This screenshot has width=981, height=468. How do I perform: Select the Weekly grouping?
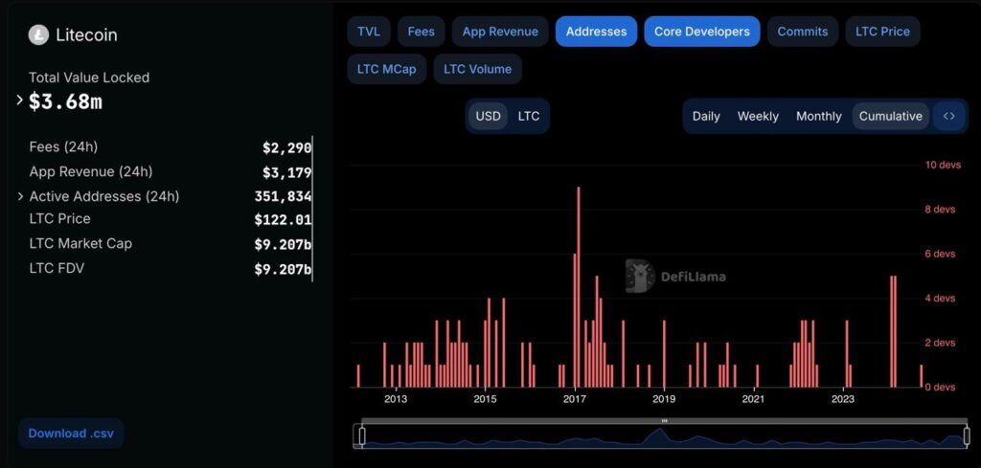click(x=758, y=116)
